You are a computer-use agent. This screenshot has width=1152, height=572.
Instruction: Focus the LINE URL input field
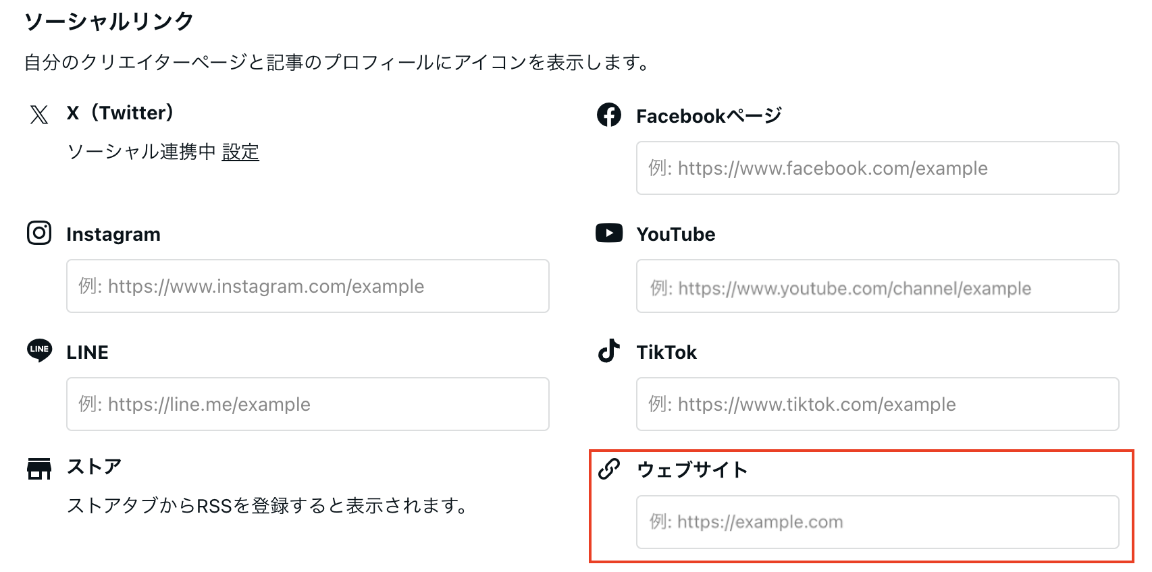307,404
